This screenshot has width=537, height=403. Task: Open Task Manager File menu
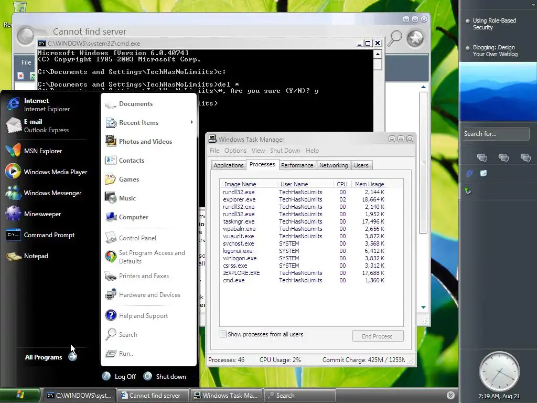214,151
